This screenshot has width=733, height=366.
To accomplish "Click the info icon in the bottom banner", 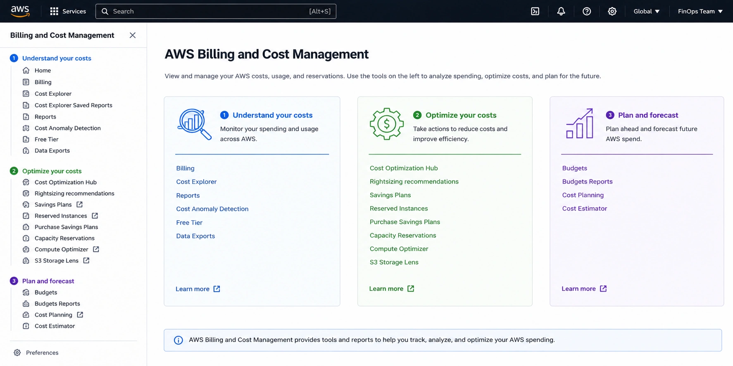I will (x=178, y=340).
